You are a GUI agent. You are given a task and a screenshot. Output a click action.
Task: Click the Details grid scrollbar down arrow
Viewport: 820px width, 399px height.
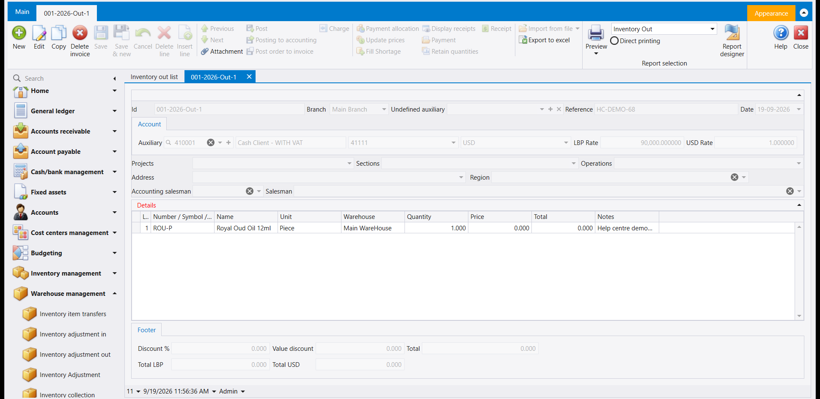[x=799, y=316]
